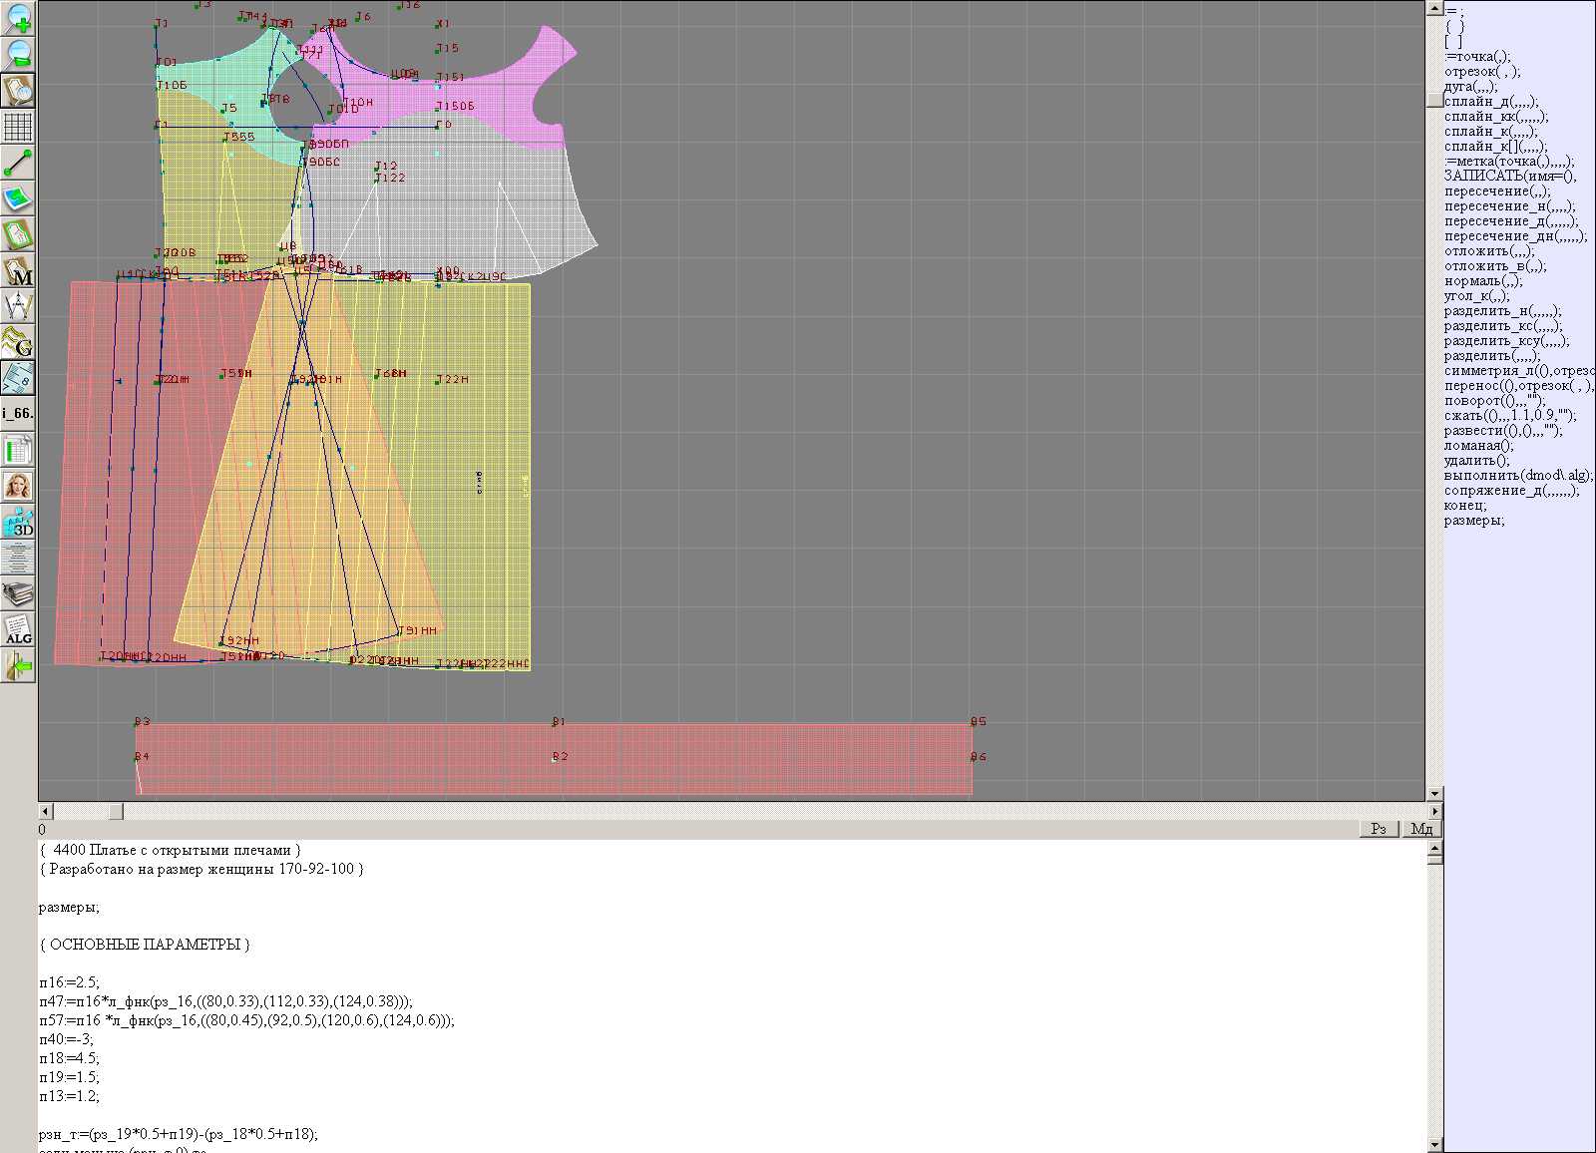The width and height of the screenshot is (1596, 1153).
Task: Open the pattern with M icon
Action: click(x=18, y=271)
